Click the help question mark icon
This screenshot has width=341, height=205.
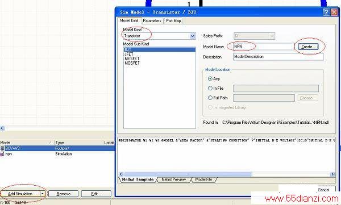point(326,12)
